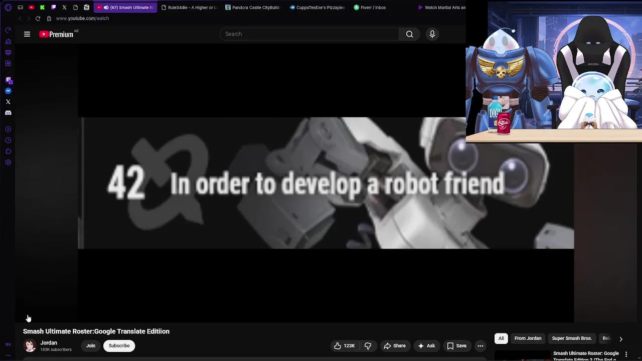Open the pinned blank document tab

point(75,8)
